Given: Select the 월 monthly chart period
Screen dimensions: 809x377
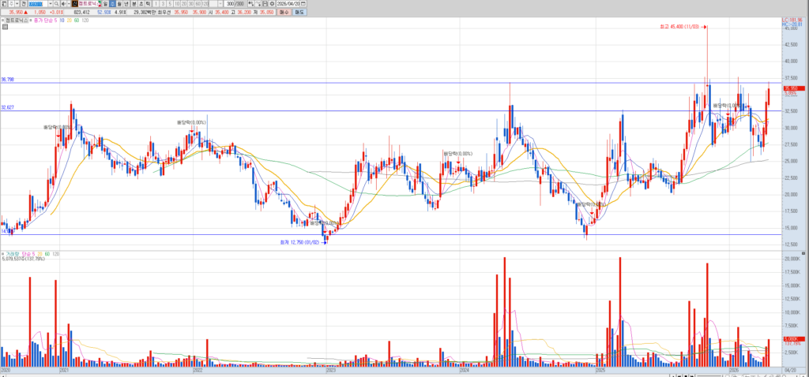Looking at the screenshot, I should 120,4.
